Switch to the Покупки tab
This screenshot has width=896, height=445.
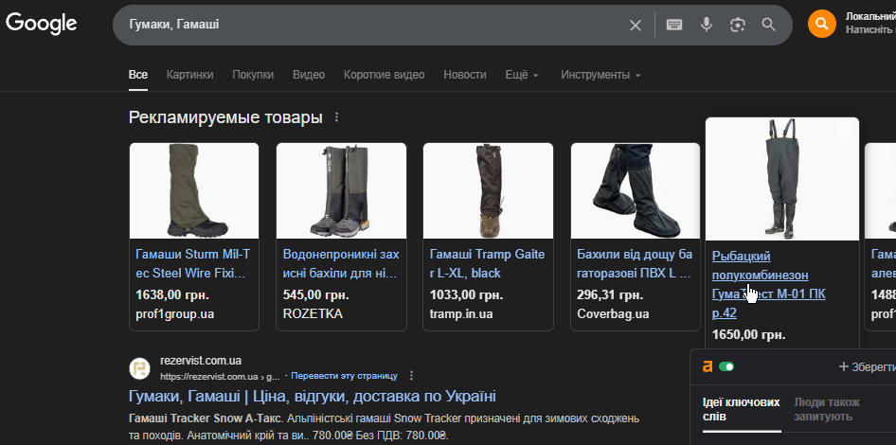pos(253,75)
